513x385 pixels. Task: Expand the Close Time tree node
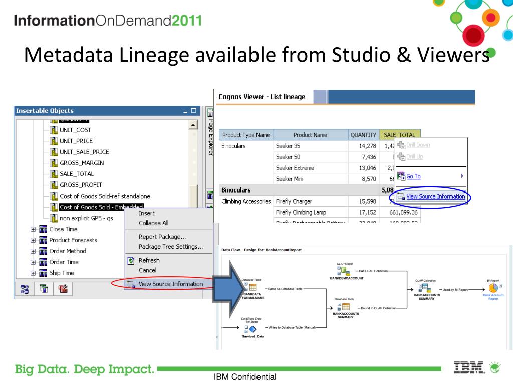[33, 229]
